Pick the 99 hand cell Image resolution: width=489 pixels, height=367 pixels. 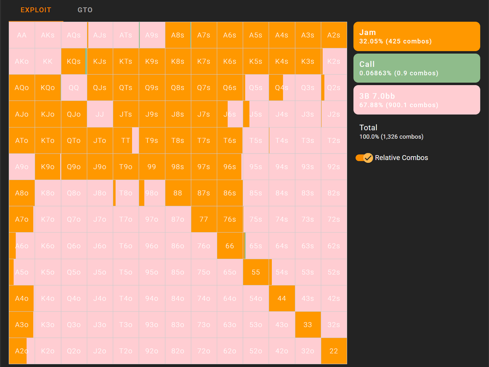coord(152,167)
